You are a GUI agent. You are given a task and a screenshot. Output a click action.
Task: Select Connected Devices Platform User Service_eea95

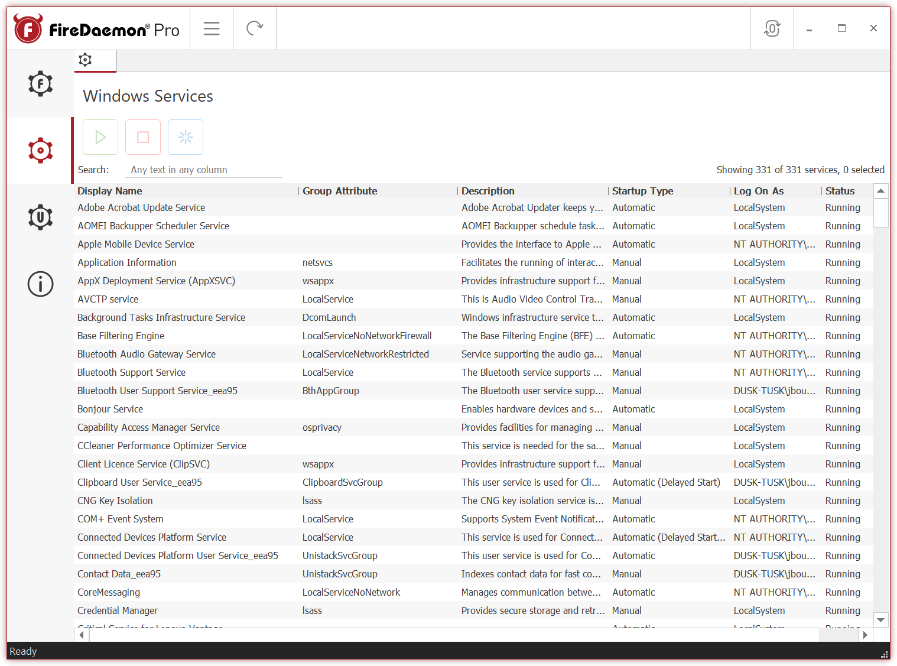[474, 555]
